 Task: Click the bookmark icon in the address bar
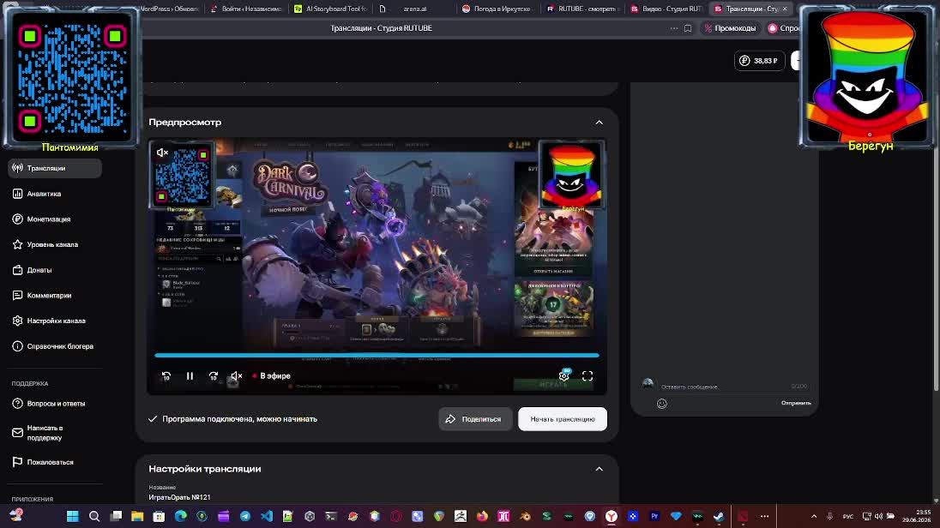coord(688,28)
